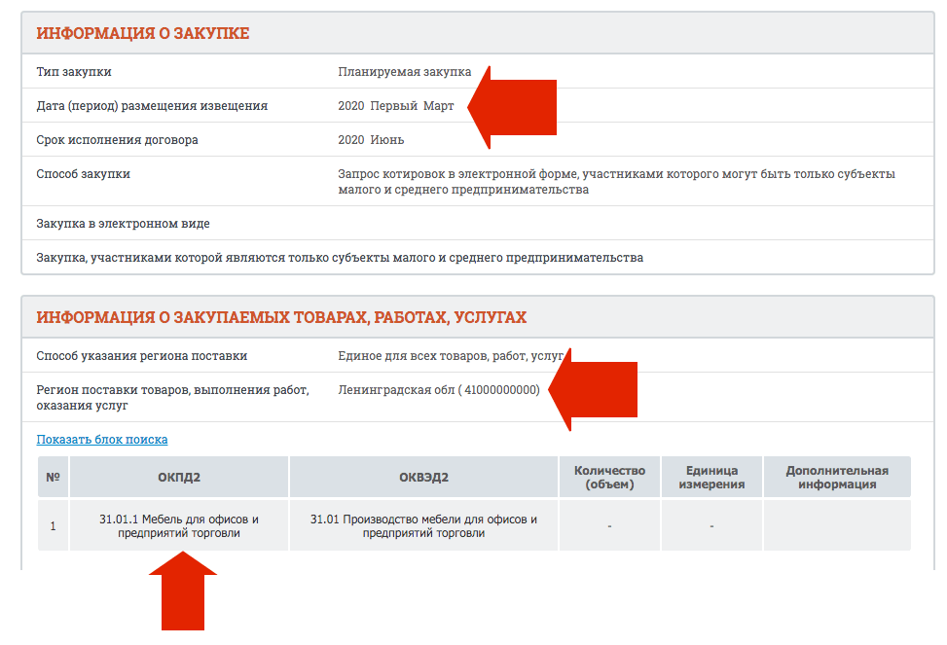Click row number 1 in the table
The width and height of the screenshot is (947, 645).
[x=53, y=526]
